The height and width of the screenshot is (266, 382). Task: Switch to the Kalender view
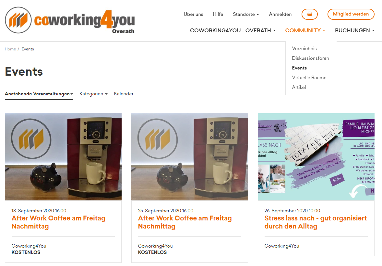[x=124, y=94]
